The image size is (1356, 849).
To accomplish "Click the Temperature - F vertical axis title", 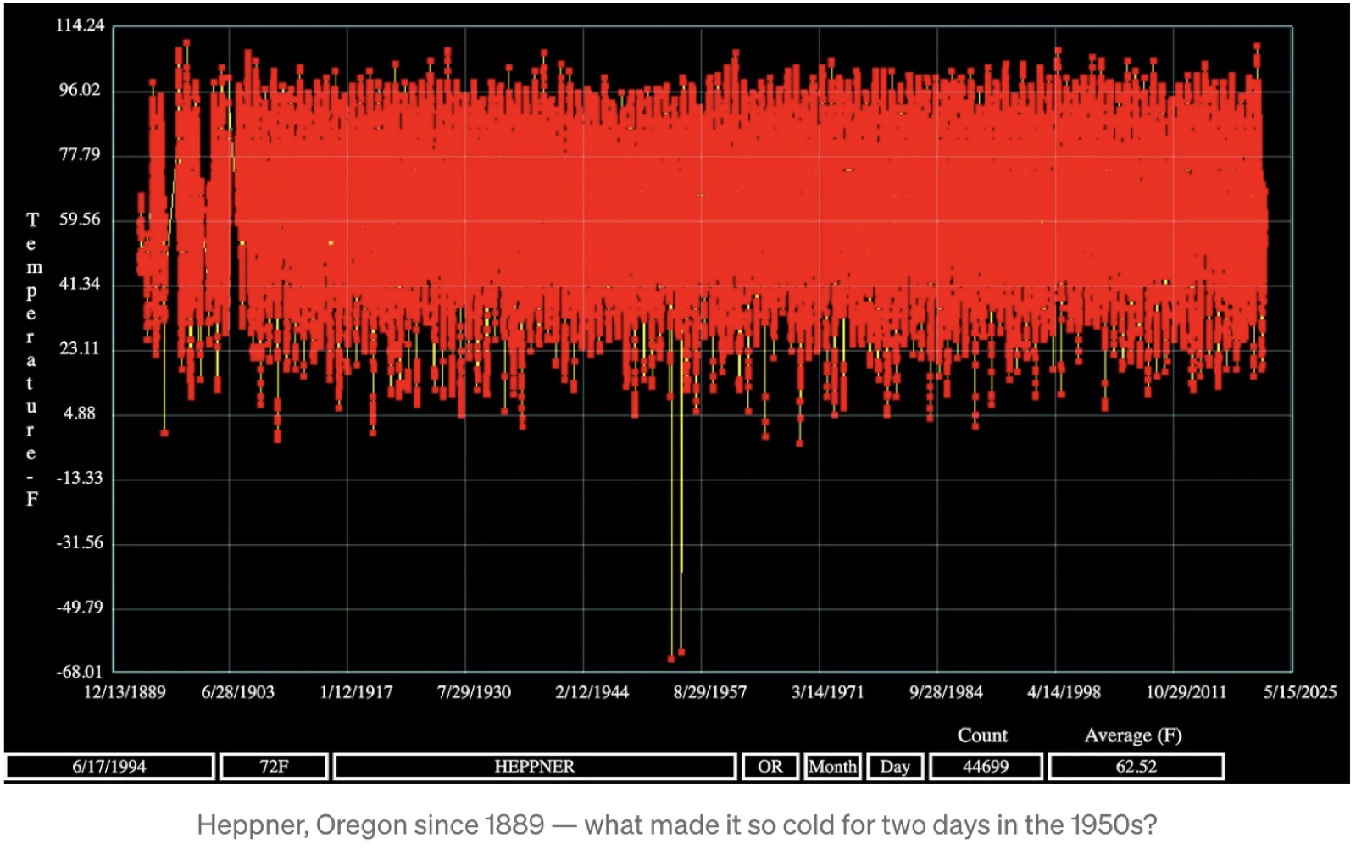I will coord(31,359).
